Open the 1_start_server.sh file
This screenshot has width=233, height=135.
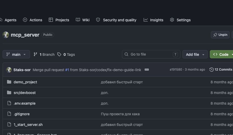28,125
